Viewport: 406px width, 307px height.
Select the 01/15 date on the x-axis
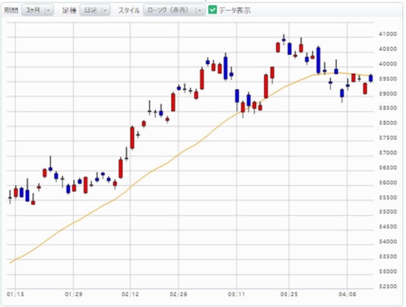click(14, 292)
